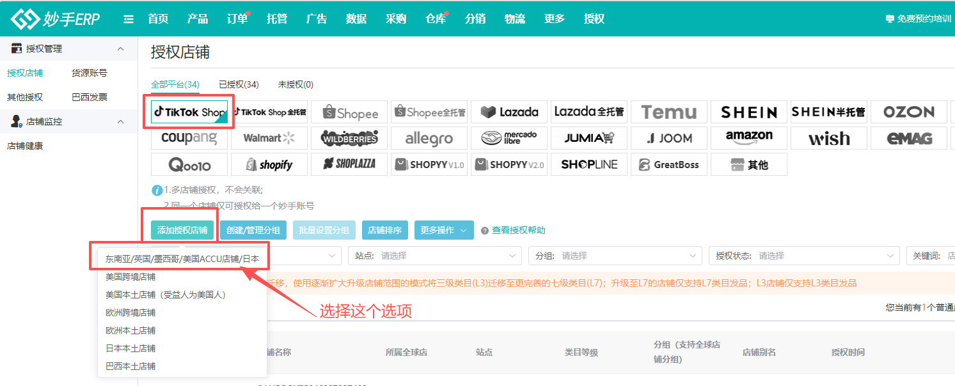Click the 店铺排序 button
Image resolution: width=955 pixels, height=386 pixels.
[386, 230]
